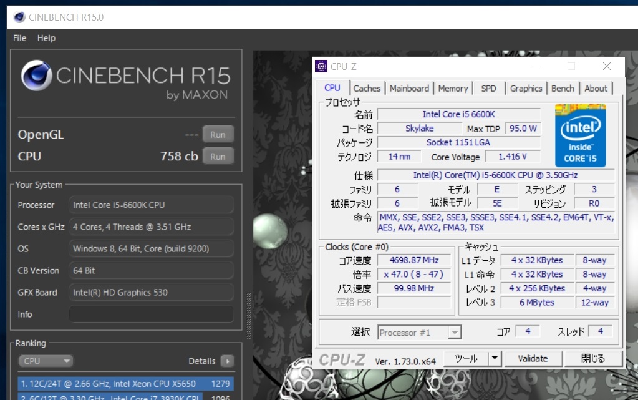This screenshot has height=400, width=638.
Task: Click the GFX Board field
Action: [151, 293]
